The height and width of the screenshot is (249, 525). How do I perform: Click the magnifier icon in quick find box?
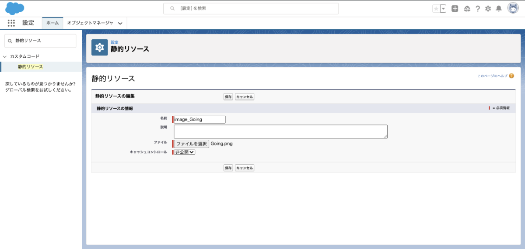[10, 41]
